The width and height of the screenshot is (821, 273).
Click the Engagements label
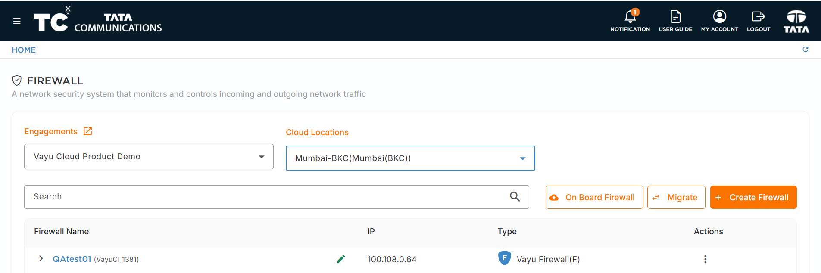[x=51, y=132]
